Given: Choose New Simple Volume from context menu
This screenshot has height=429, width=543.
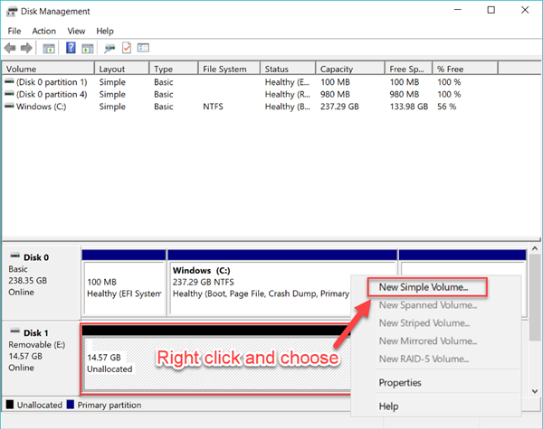Looking at the screenshot, I should pos(423,287).
